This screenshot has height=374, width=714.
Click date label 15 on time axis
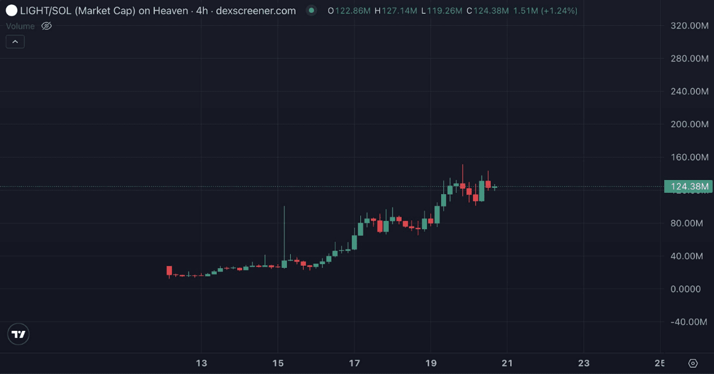[278, 363]
